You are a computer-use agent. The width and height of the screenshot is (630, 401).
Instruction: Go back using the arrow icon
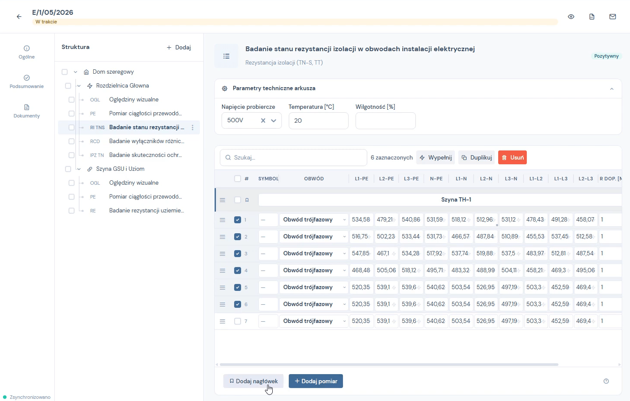coord(19,16)
